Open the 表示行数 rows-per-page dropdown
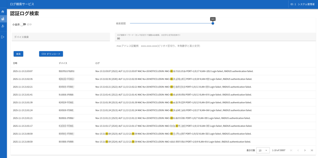The image size is (318, 158). 263,150
